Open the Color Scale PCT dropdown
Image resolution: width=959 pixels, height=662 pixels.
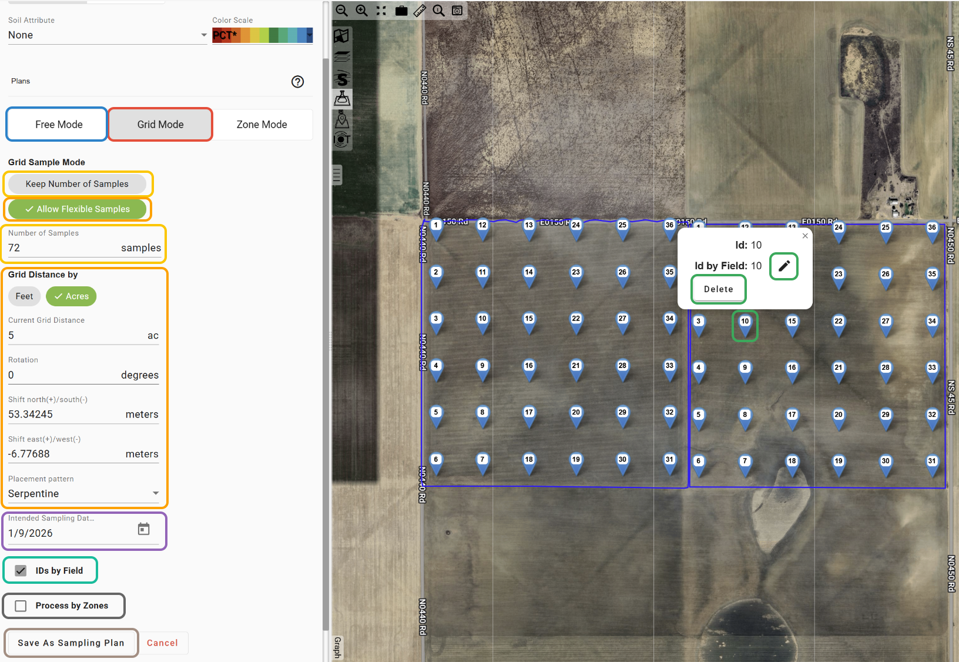[x=262, y=35]
